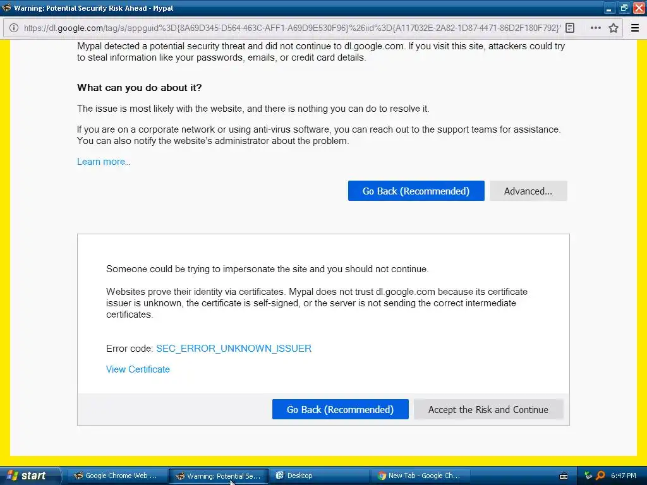Click Accept the Risk and Continue

[488, 409]
